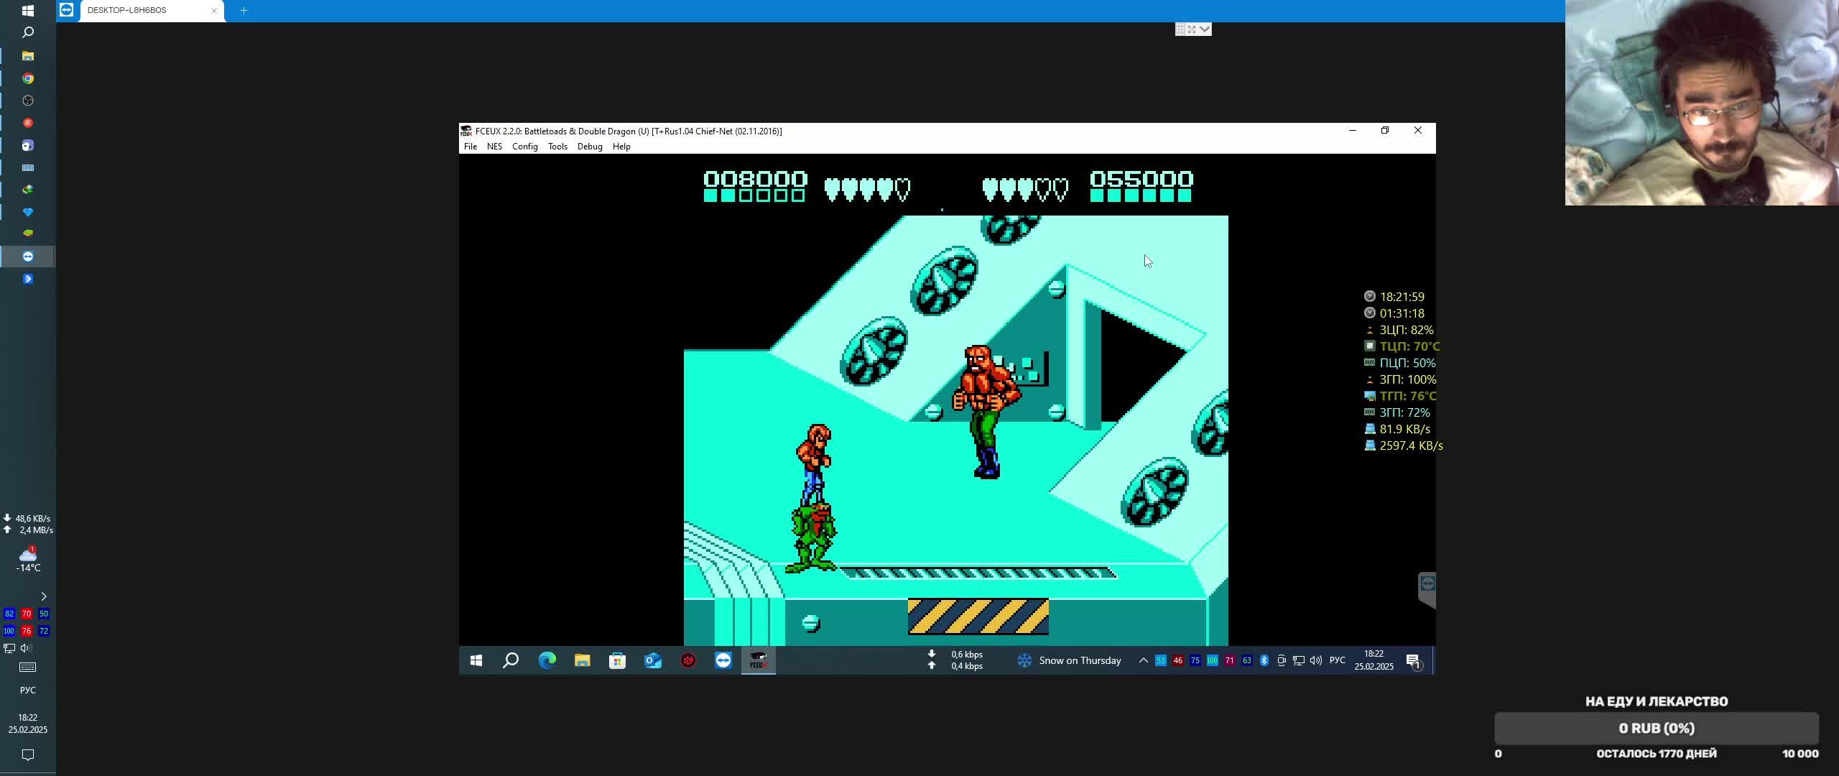Add a new TeamViewer session tab
Image resolution: width=1839 pixels, height=776 pixels.
[x=244, y=10]
